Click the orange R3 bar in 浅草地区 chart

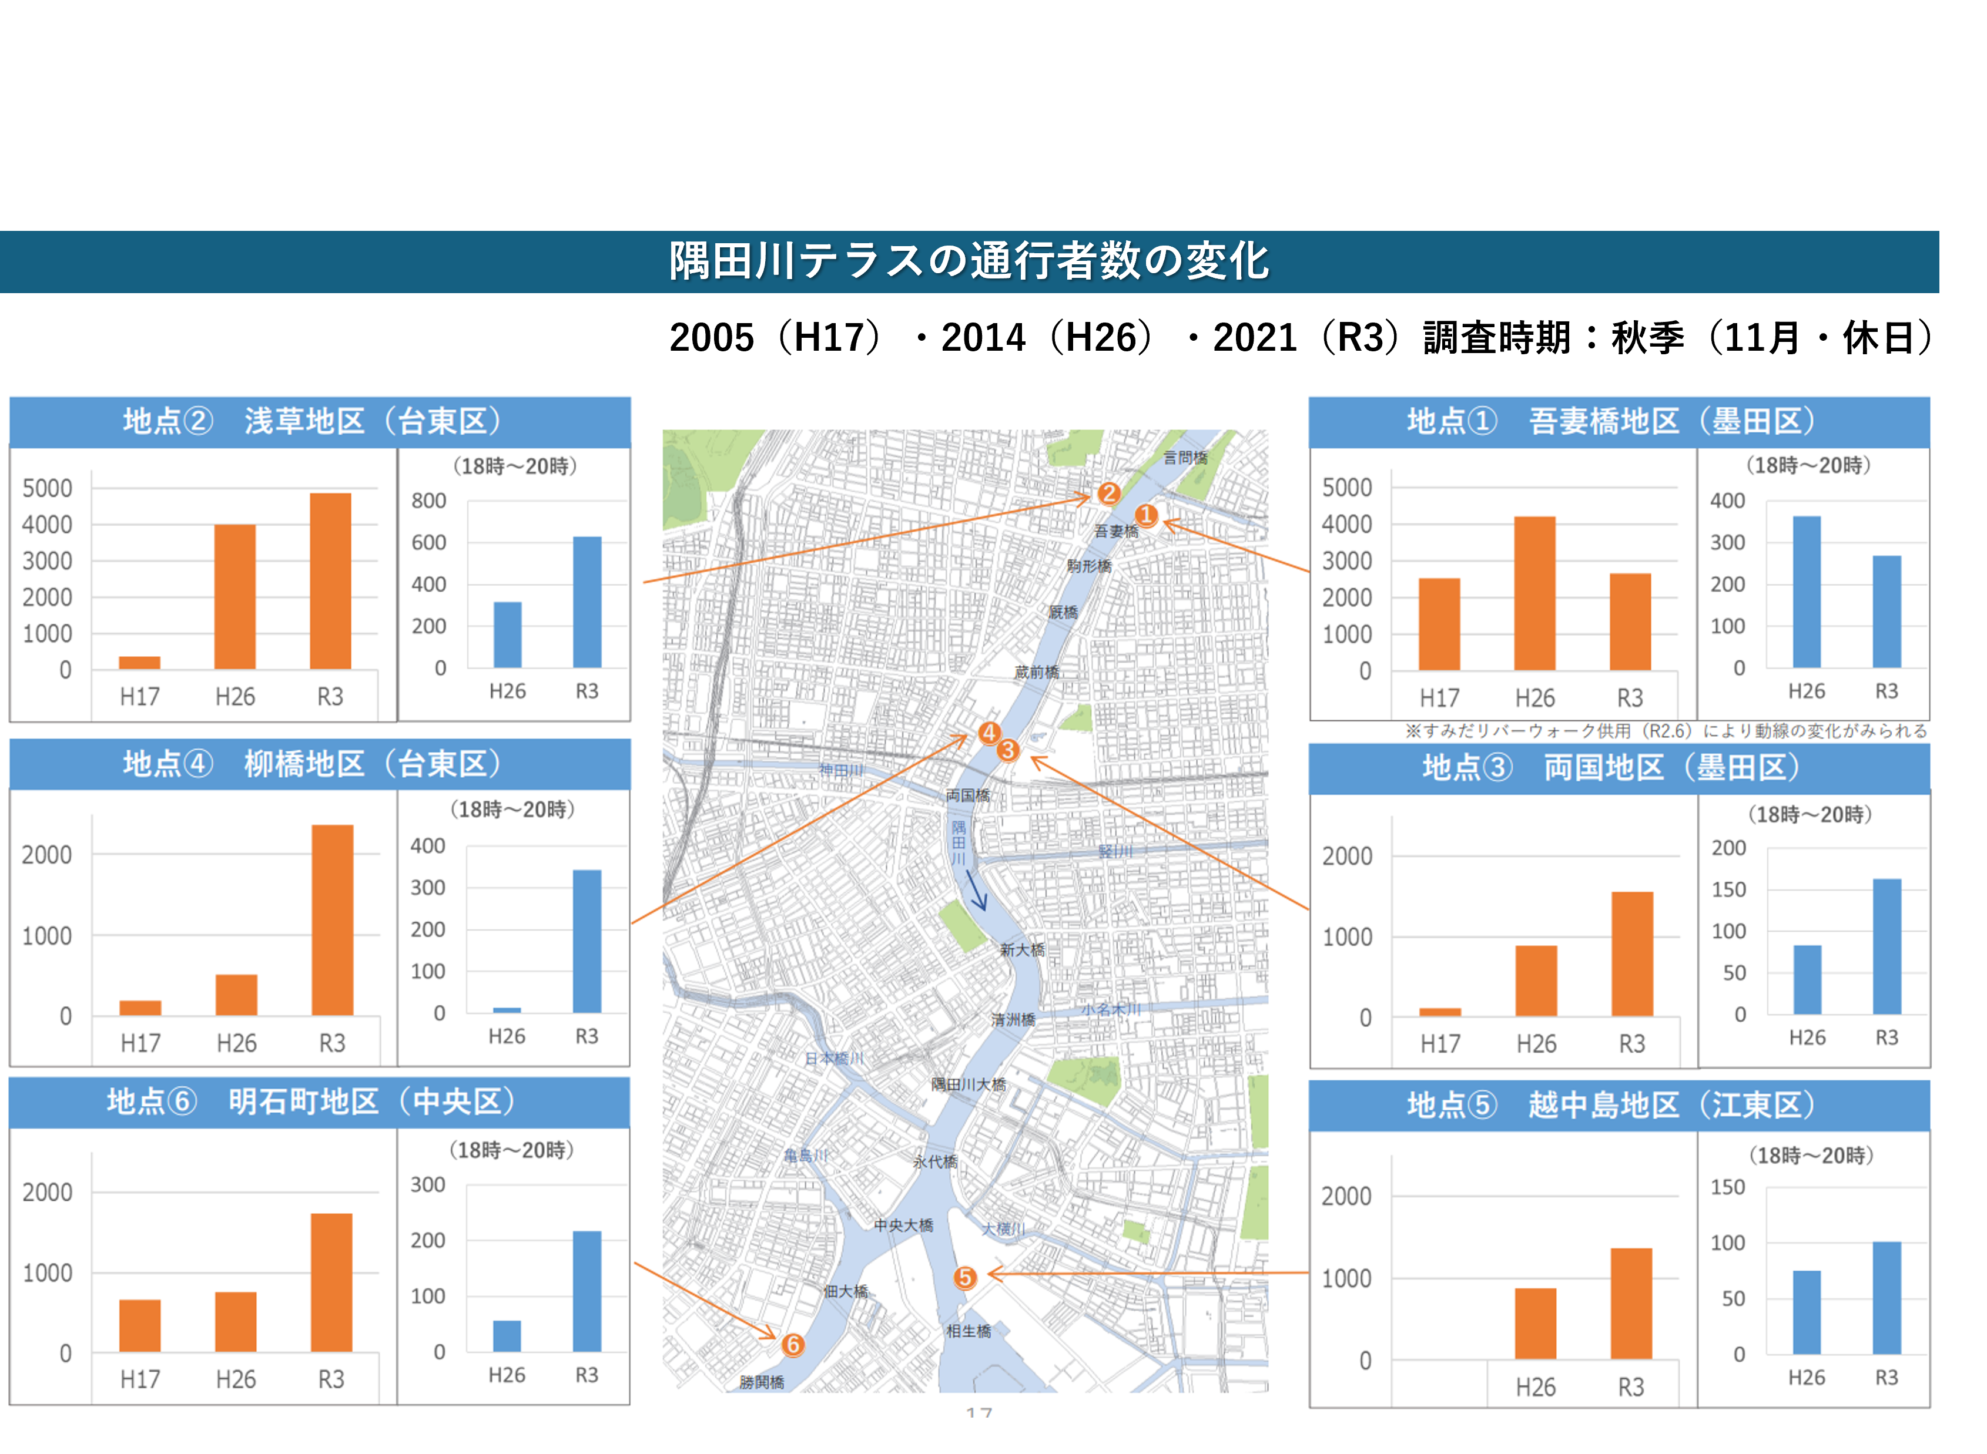[x=330, y=581]
